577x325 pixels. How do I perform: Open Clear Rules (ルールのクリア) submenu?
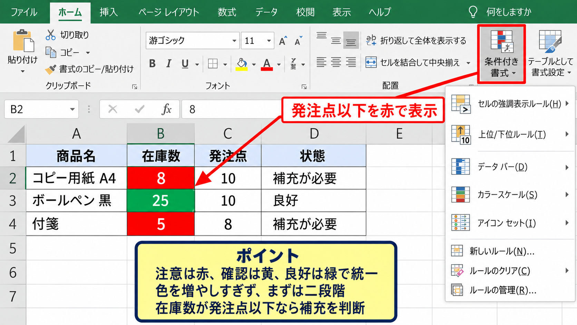click(x=510, y=270)
